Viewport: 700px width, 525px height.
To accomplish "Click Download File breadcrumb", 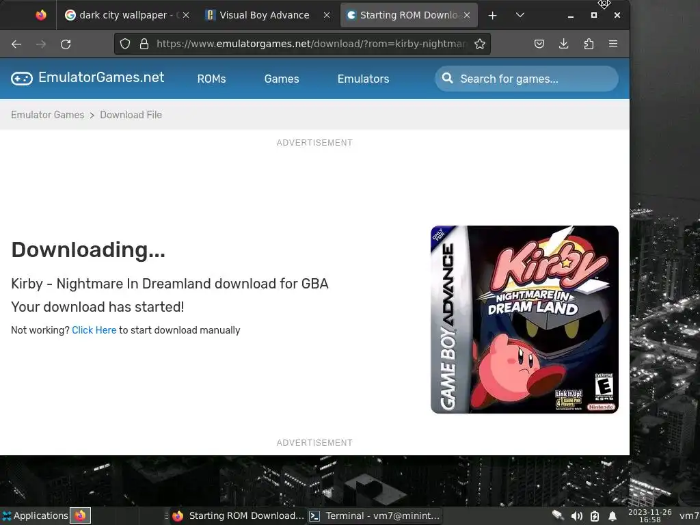I will click(x=131, y=115).
